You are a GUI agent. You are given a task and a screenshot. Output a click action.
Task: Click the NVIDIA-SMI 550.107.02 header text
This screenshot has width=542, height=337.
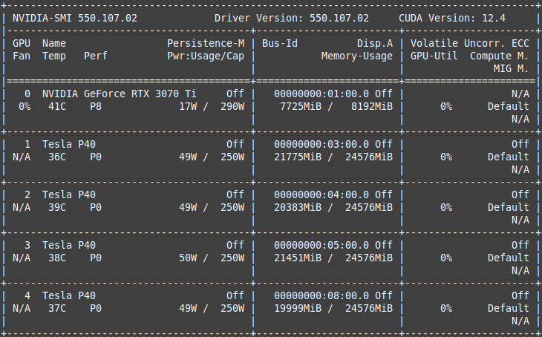75,18
